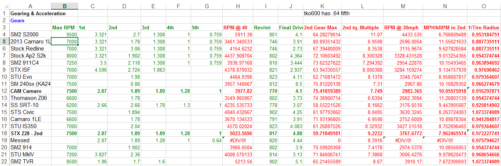Click Rev/mi value 770
The image size is (501, 166).
265,91
